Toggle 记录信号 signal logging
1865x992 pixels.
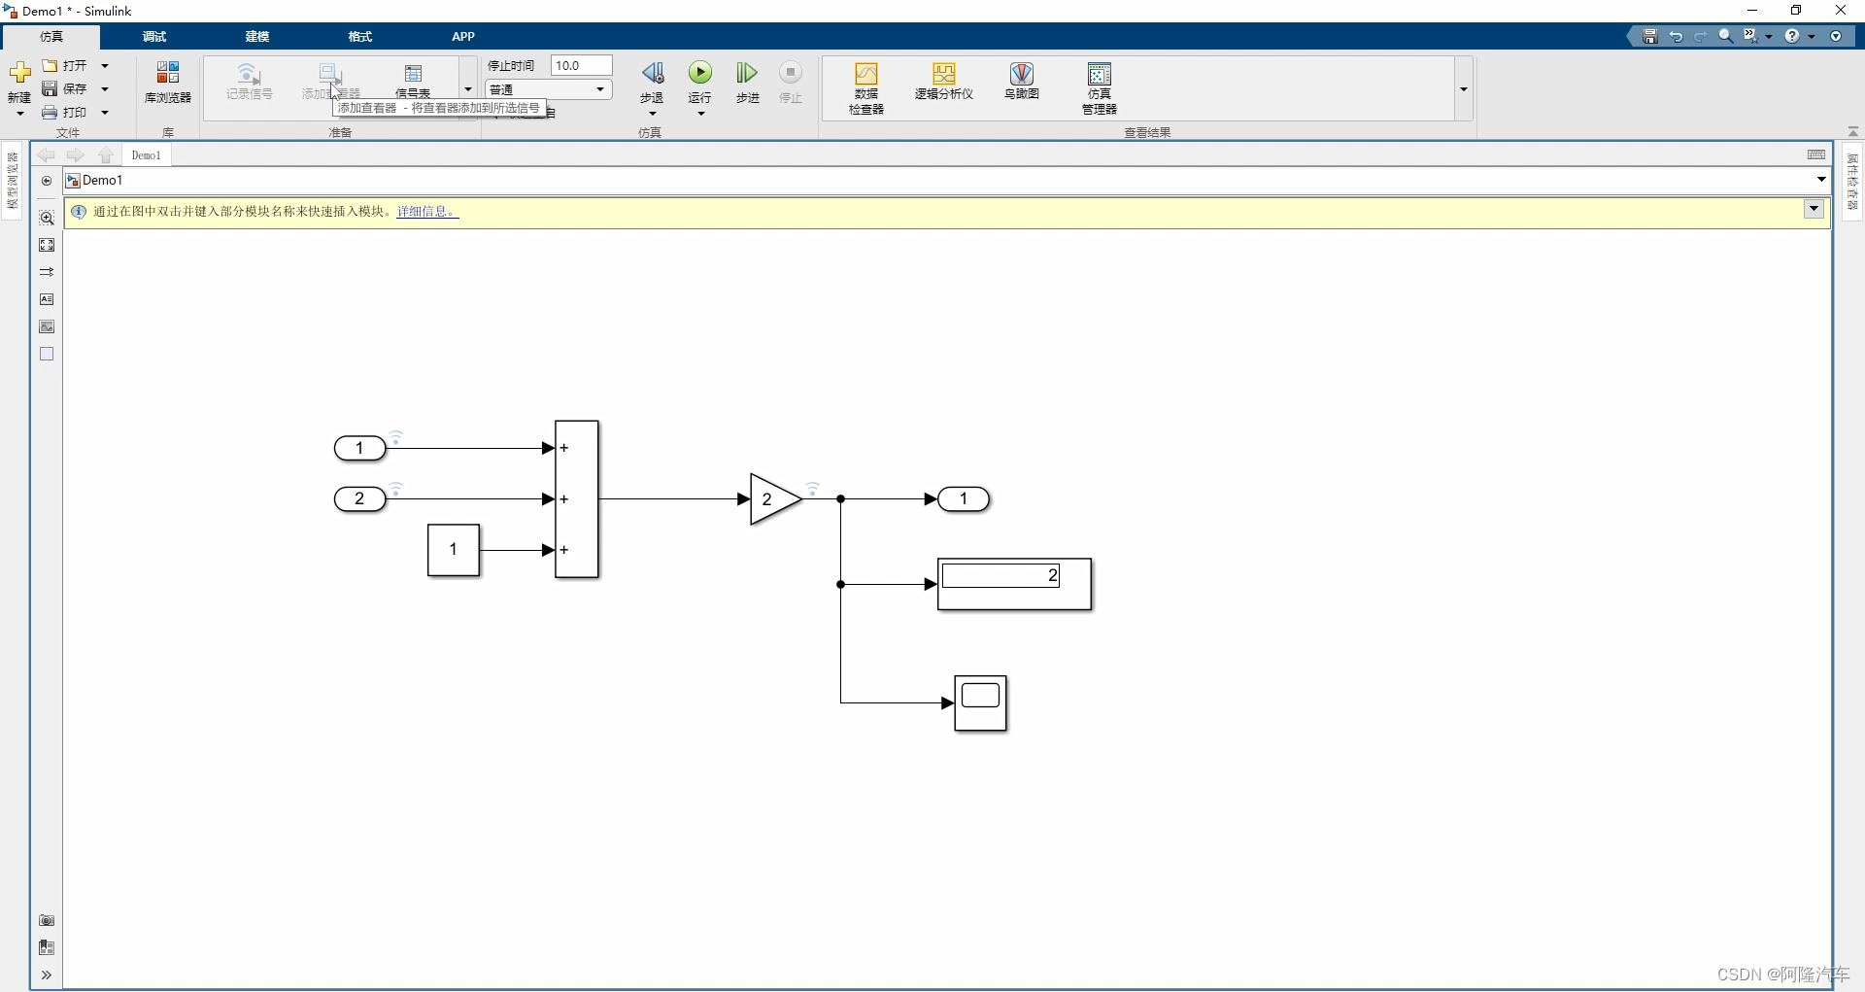tap(249, 83)
